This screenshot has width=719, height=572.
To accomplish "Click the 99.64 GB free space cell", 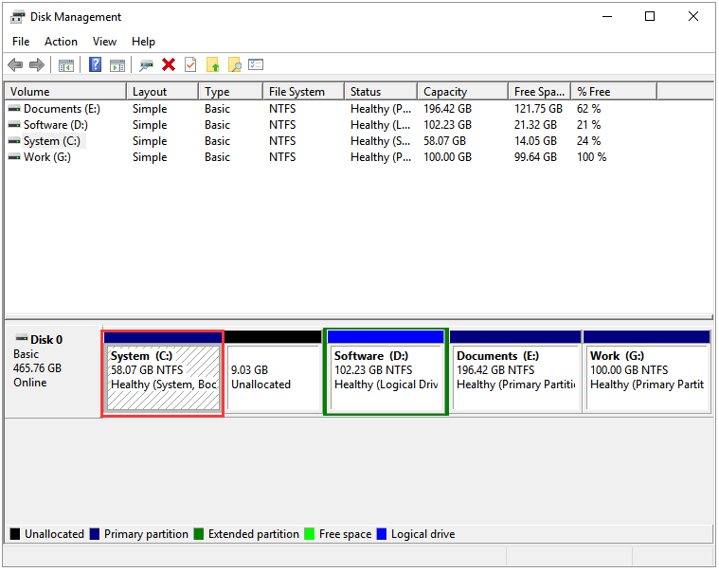I will pyautogui.click(x=535, y=157).
